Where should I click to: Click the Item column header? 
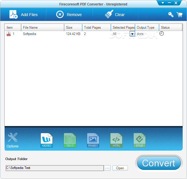click(13, 28)
